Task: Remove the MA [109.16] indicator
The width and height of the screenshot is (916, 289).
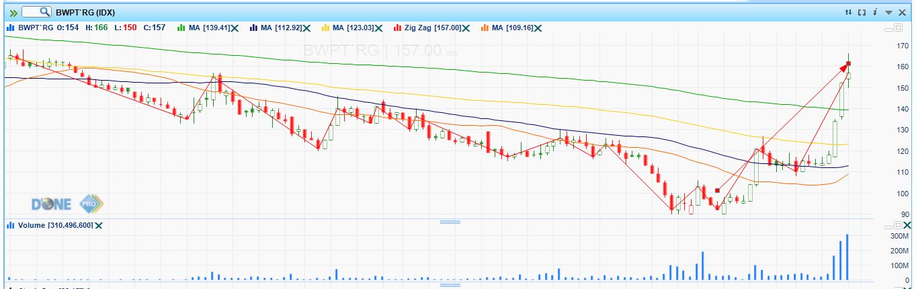Action: [x=539, y=28]
